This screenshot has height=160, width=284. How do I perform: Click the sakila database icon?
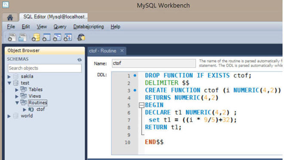16,77
